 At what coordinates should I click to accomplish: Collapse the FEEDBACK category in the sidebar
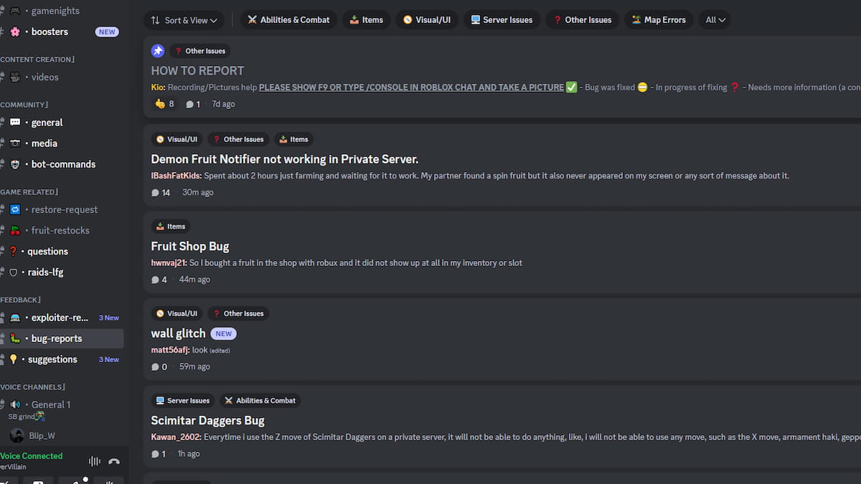click(20, 299)
